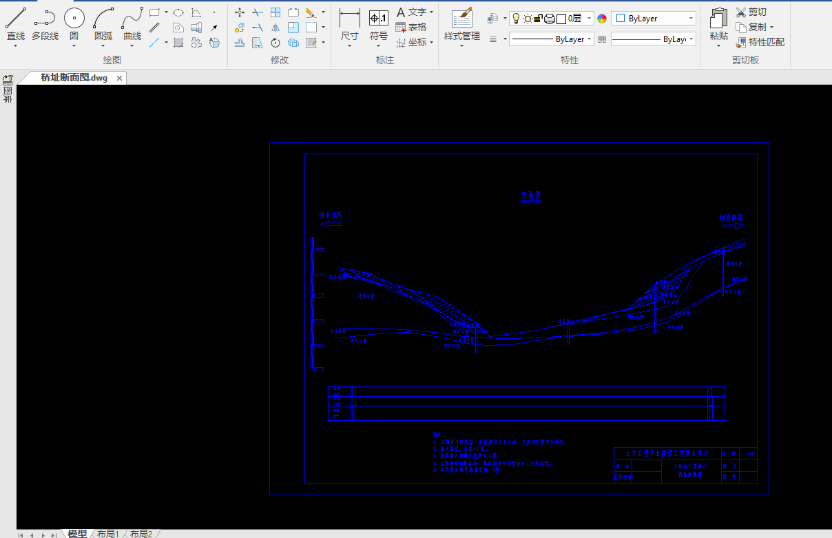
Task: Open the layer properties manager icon
Action: tap(492, 19)
